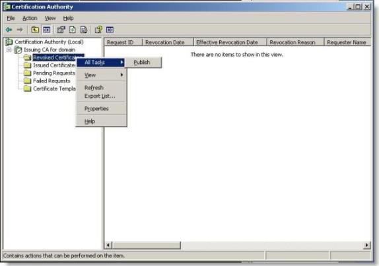Open the Action menu
This screenshot has width=379, height=266.
[30, 18]
